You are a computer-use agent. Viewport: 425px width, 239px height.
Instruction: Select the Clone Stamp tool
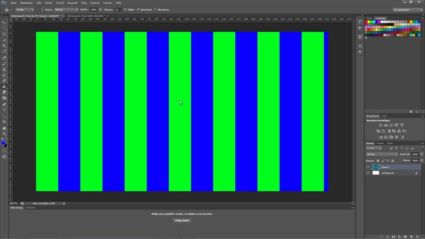coord(4,69)
